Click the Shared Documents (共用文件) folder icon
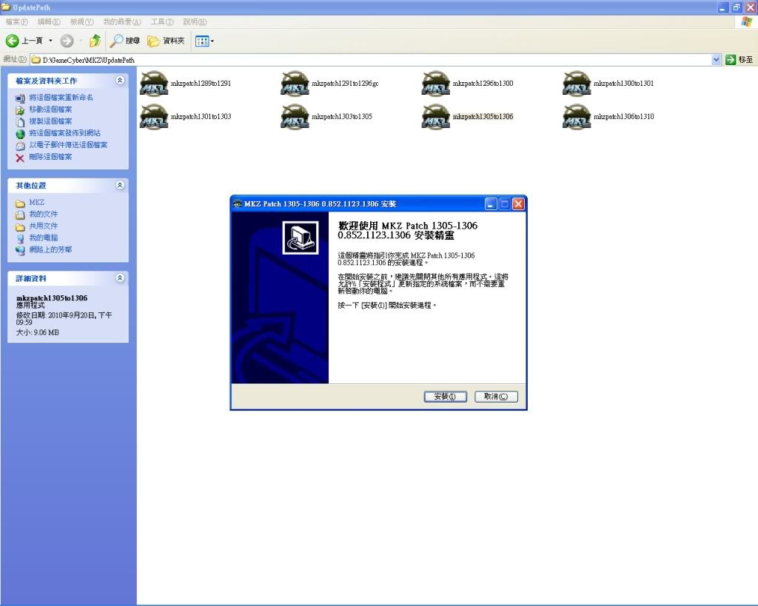The width and height of the screenshot is (758, 606). click(20, 226)
